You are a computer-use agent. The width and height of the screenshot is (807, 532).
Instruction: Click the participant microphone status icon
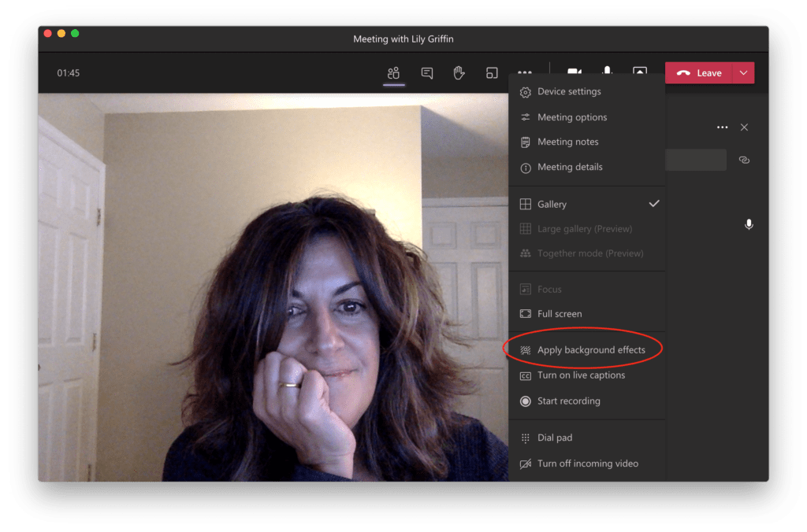tap(749, 224)
